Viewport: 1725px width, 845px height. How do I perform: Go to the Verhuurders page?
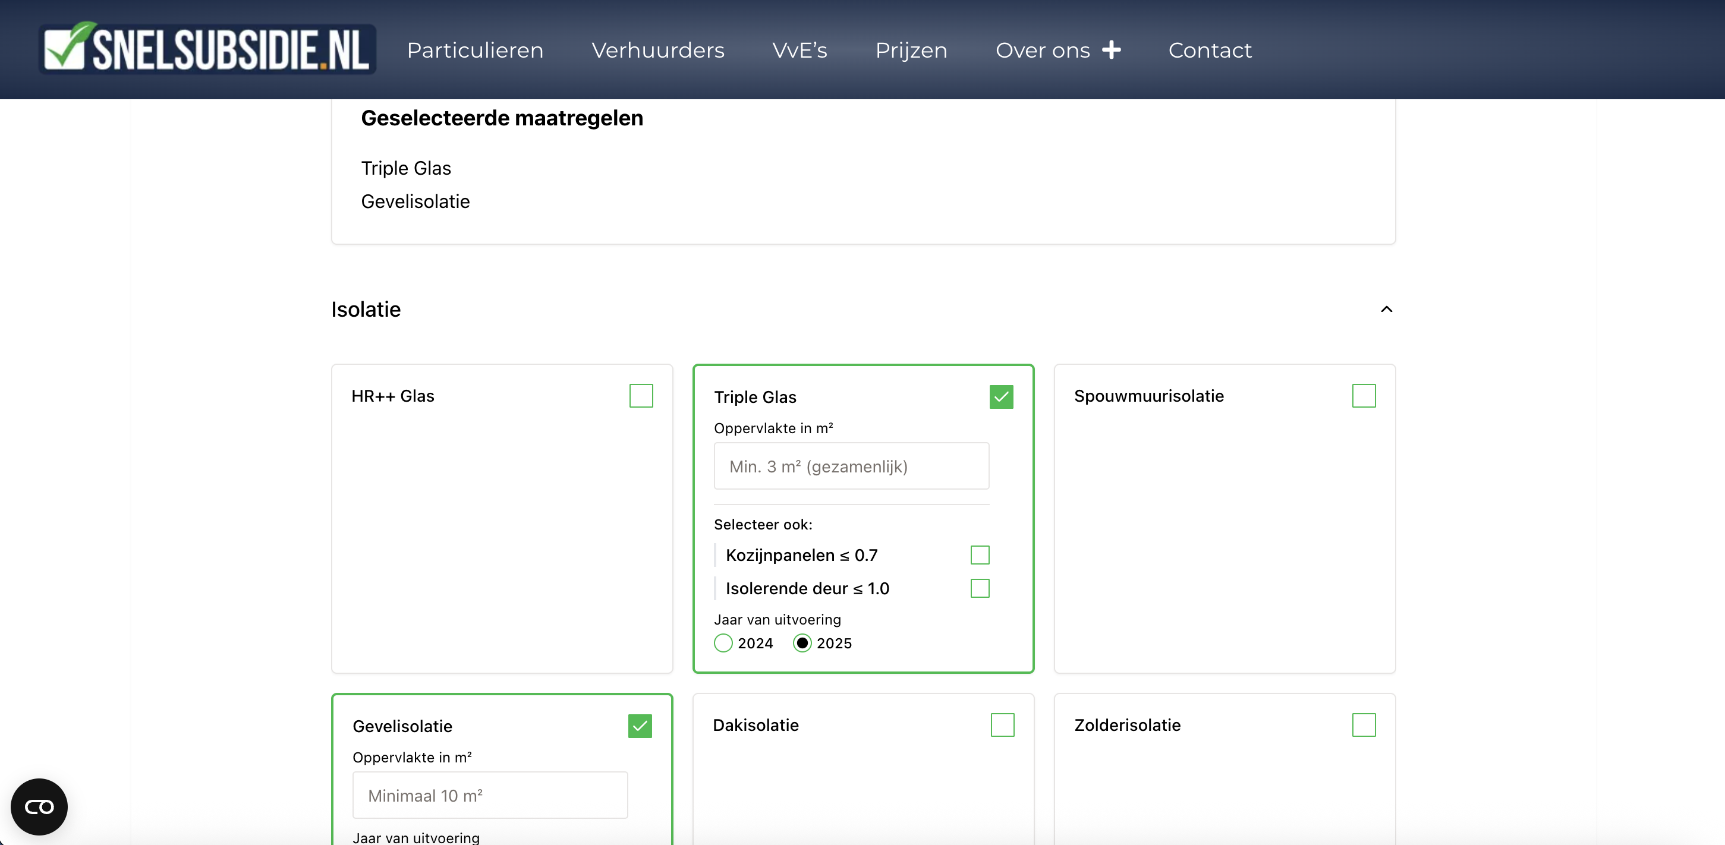pos(657,51)
